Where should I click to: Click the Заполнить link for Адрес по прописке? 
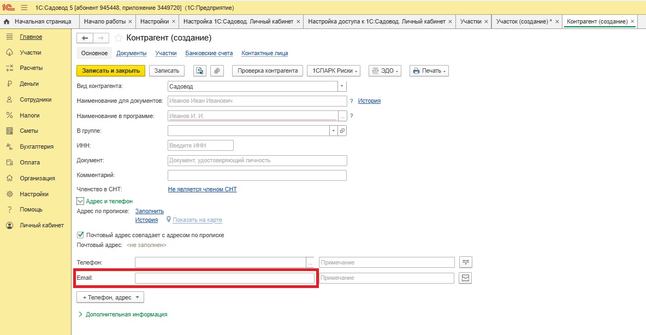(x=150, y=211)
